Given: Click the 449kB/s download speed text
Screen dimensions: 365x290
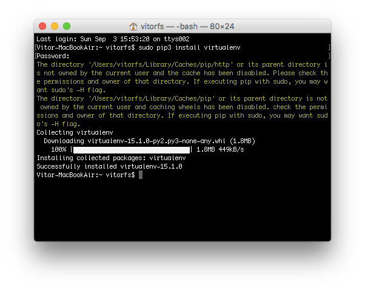Looking at the screenshot, I should tap(231, 149).
